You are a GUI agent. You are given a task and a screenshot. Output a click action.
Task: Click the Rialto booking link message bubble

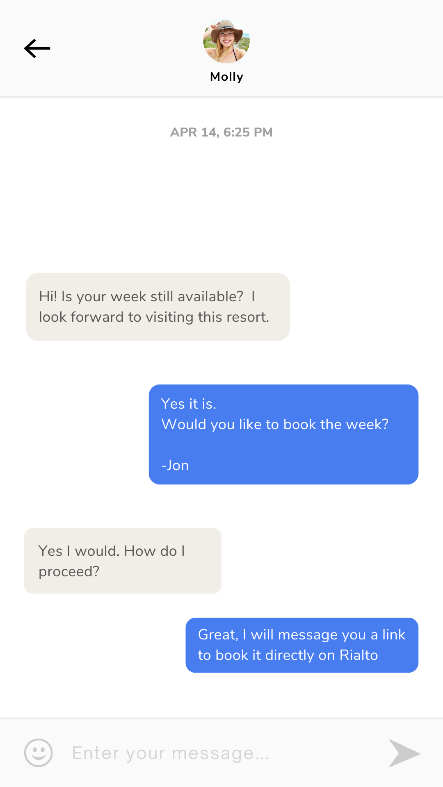click(301, 645)
